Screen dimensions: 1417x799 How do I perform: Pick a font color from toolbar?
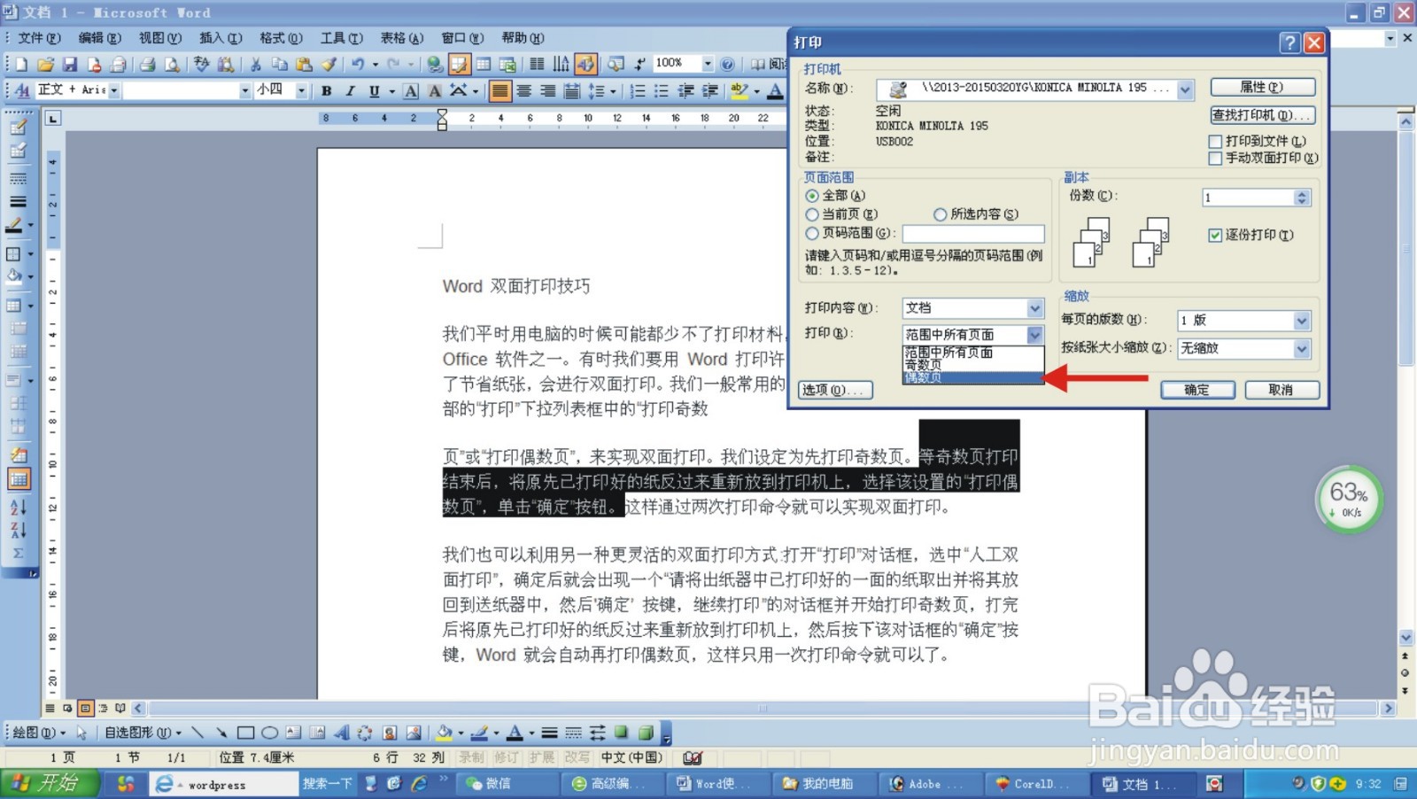coord(775,90)
